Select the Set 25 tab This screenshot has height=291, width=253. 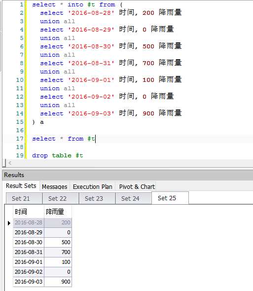click(x=170, y=198)
